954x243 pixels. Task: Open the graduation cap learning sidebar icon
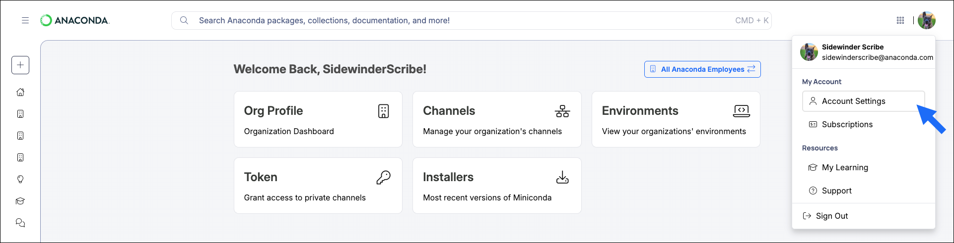pos(20,201)
